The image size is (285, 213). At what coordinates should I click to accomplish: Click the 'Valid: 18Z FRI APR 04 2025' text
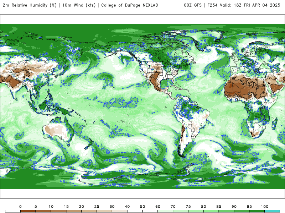click(250, 5)
